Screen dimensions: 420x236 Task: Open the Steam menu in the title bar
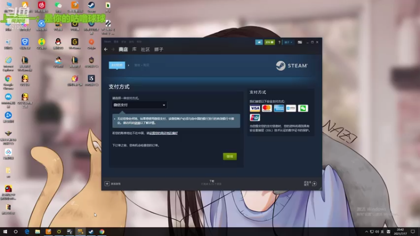pos(108,42)
